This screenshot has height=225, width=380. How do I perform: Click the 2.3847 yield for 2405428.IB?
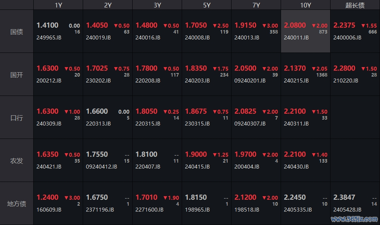coord(344,197)
